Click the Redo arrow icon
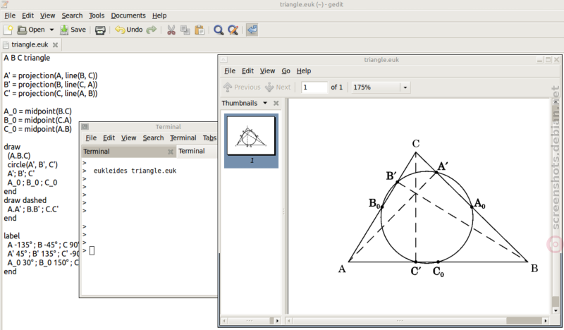This screenshot has height=330, width=564. pyautogui.click(x=152, y=30)
